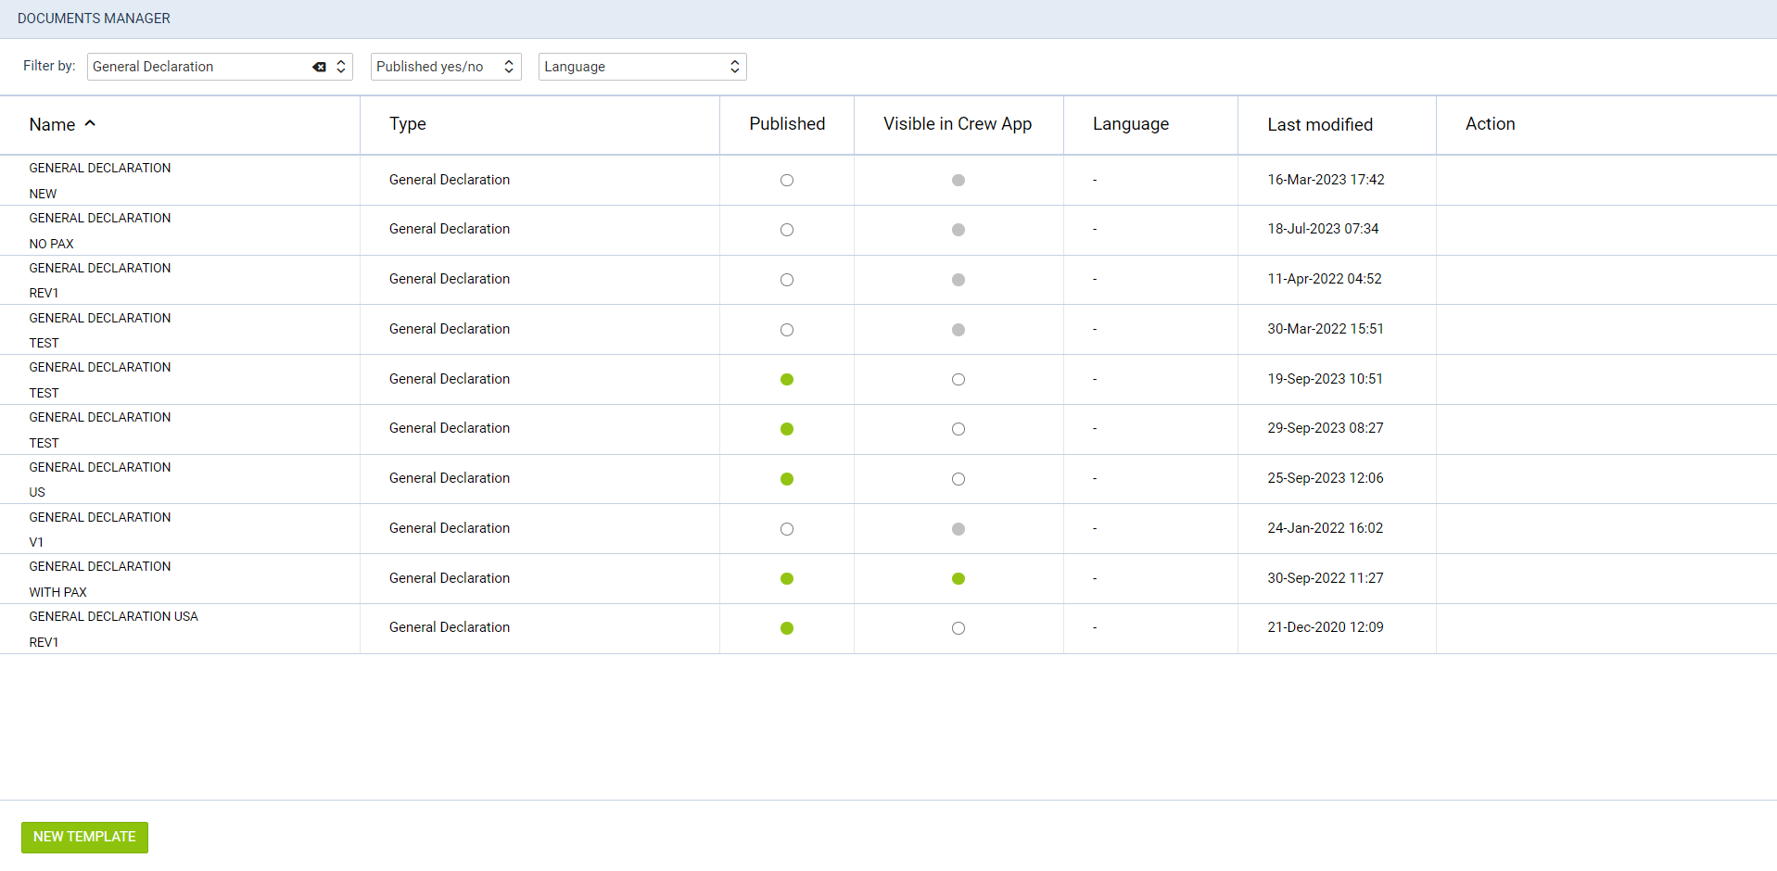
Task: Show GENERAL DECLARATION USA REV1 in Crew App
Action: [958, 628]
